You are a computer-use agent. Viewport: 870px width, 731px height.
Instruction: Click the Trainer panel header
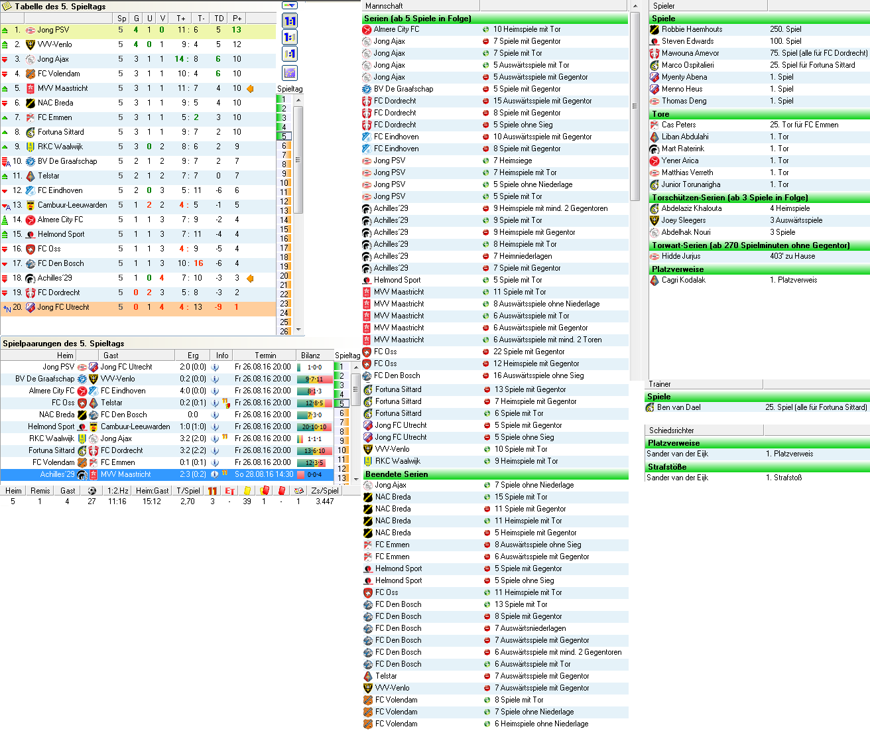tap(704, 384)
